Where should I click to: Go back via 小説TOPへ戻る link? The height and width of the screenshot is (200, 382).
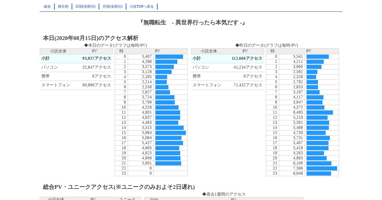pos(142,6)
